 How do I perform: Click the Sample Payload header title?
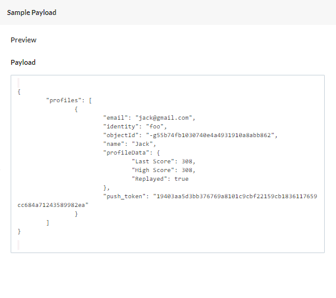pyautogui.click(x=32, y=12)
